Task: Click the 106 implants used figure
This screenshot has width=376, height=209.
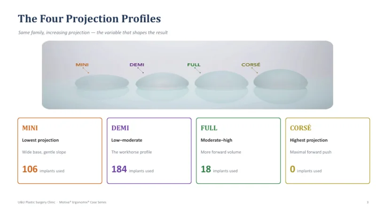Action: (x=43, y=169)
